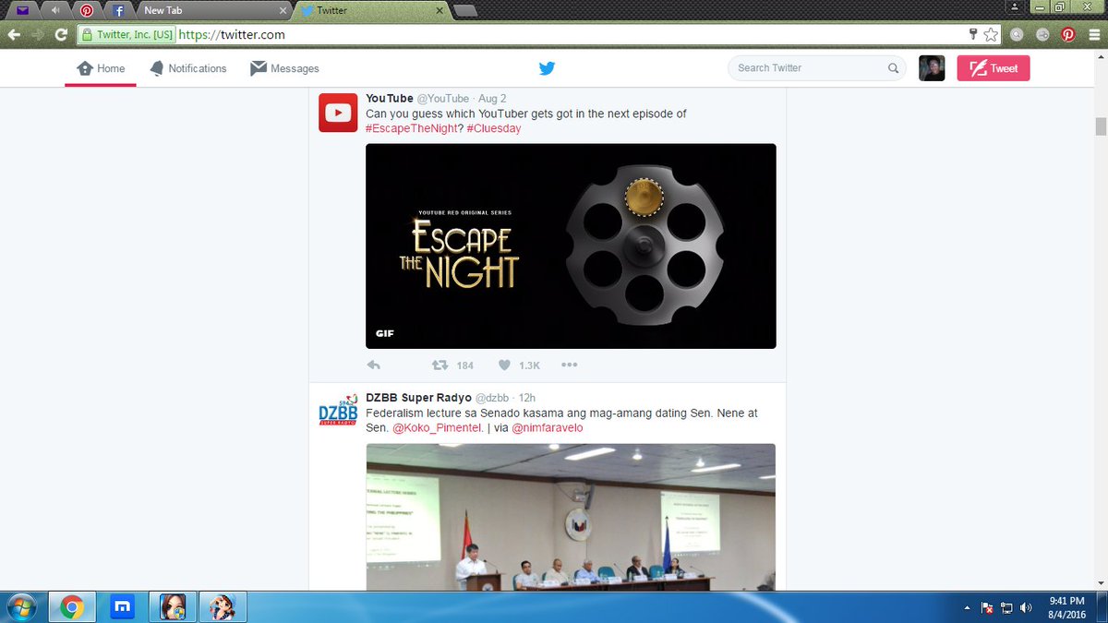The image size is (1108, 623).
Task: Open the Senate lecture photo
Action: point(571,517)
